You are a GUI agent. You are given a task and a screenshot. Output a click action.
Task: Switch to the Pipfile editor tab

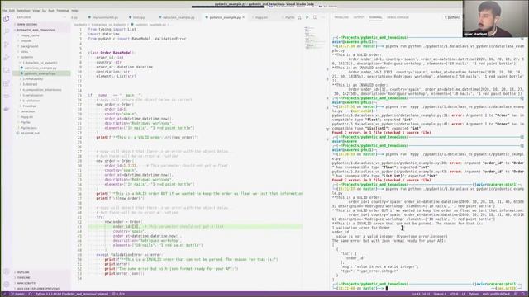[289, 17]
